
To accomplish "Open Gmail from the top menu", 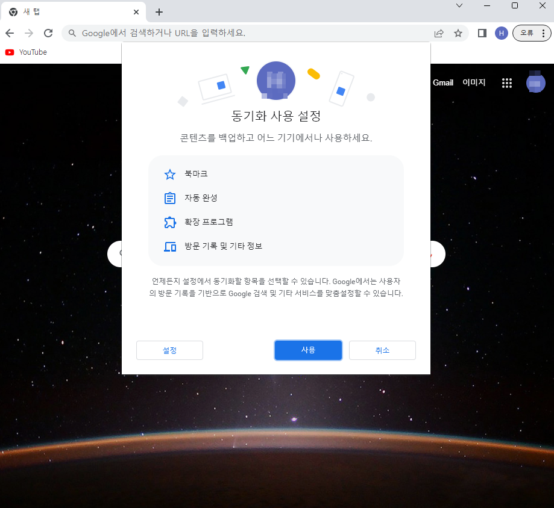I will click(443, 82).
